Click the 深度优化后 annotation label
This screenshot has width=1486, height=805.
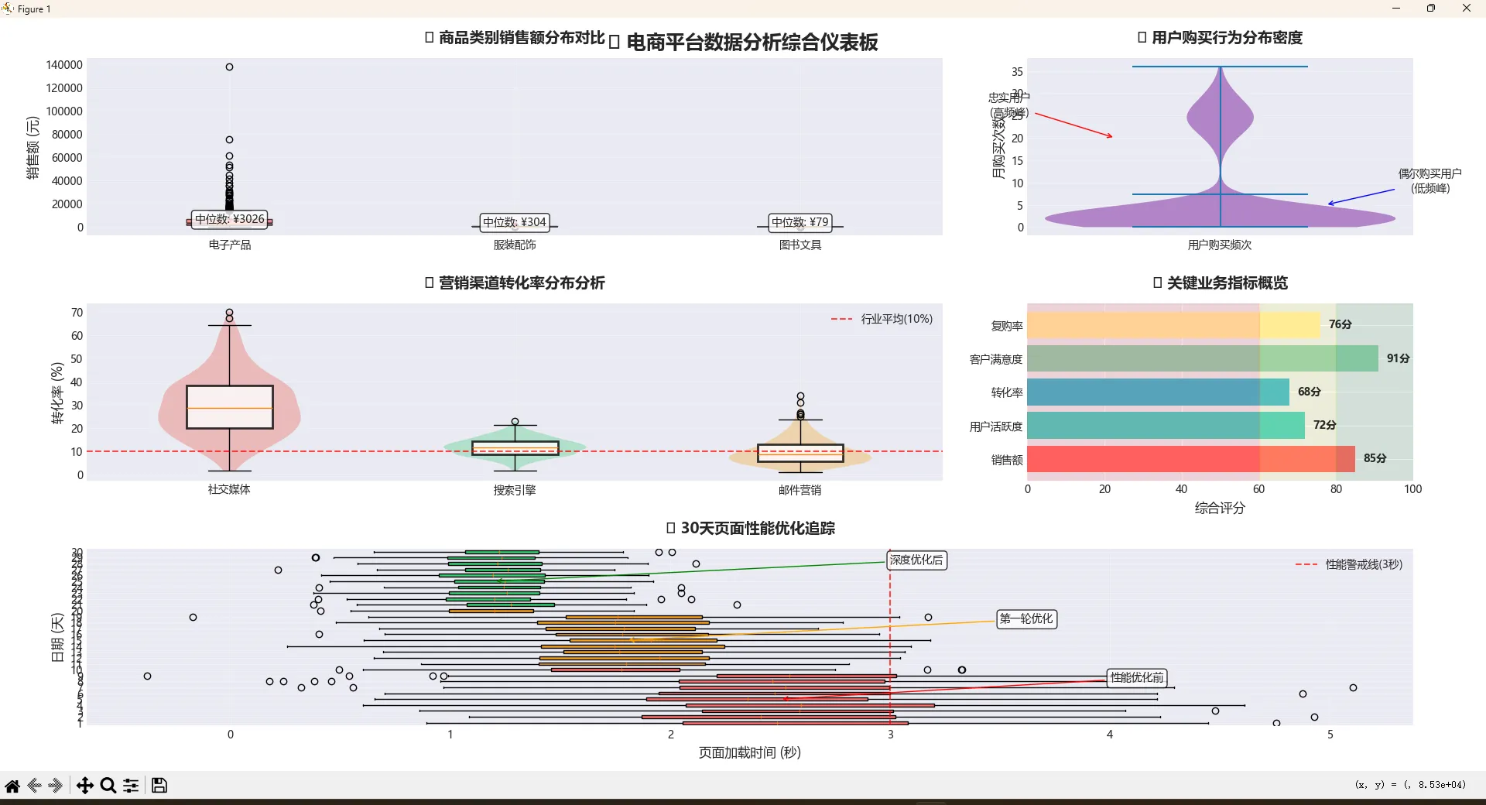(x=916, y=560)
